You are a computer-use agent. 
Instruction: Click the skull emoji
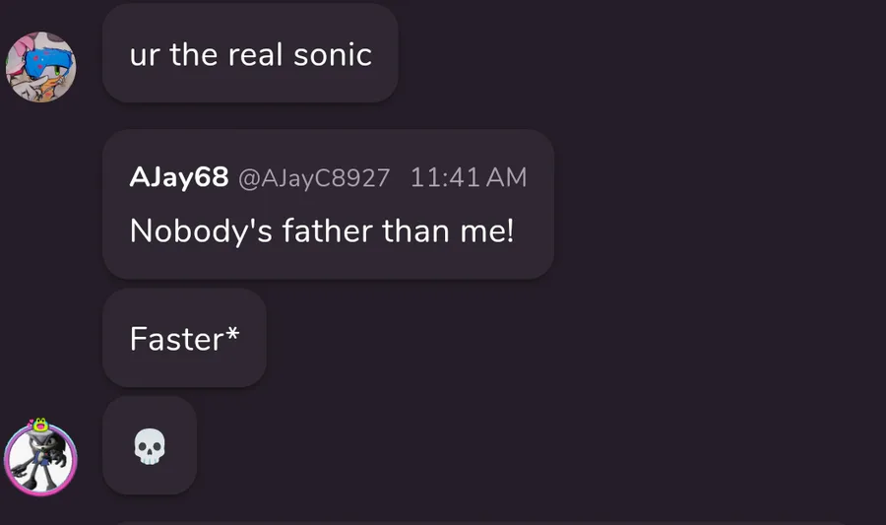point(150,448)
